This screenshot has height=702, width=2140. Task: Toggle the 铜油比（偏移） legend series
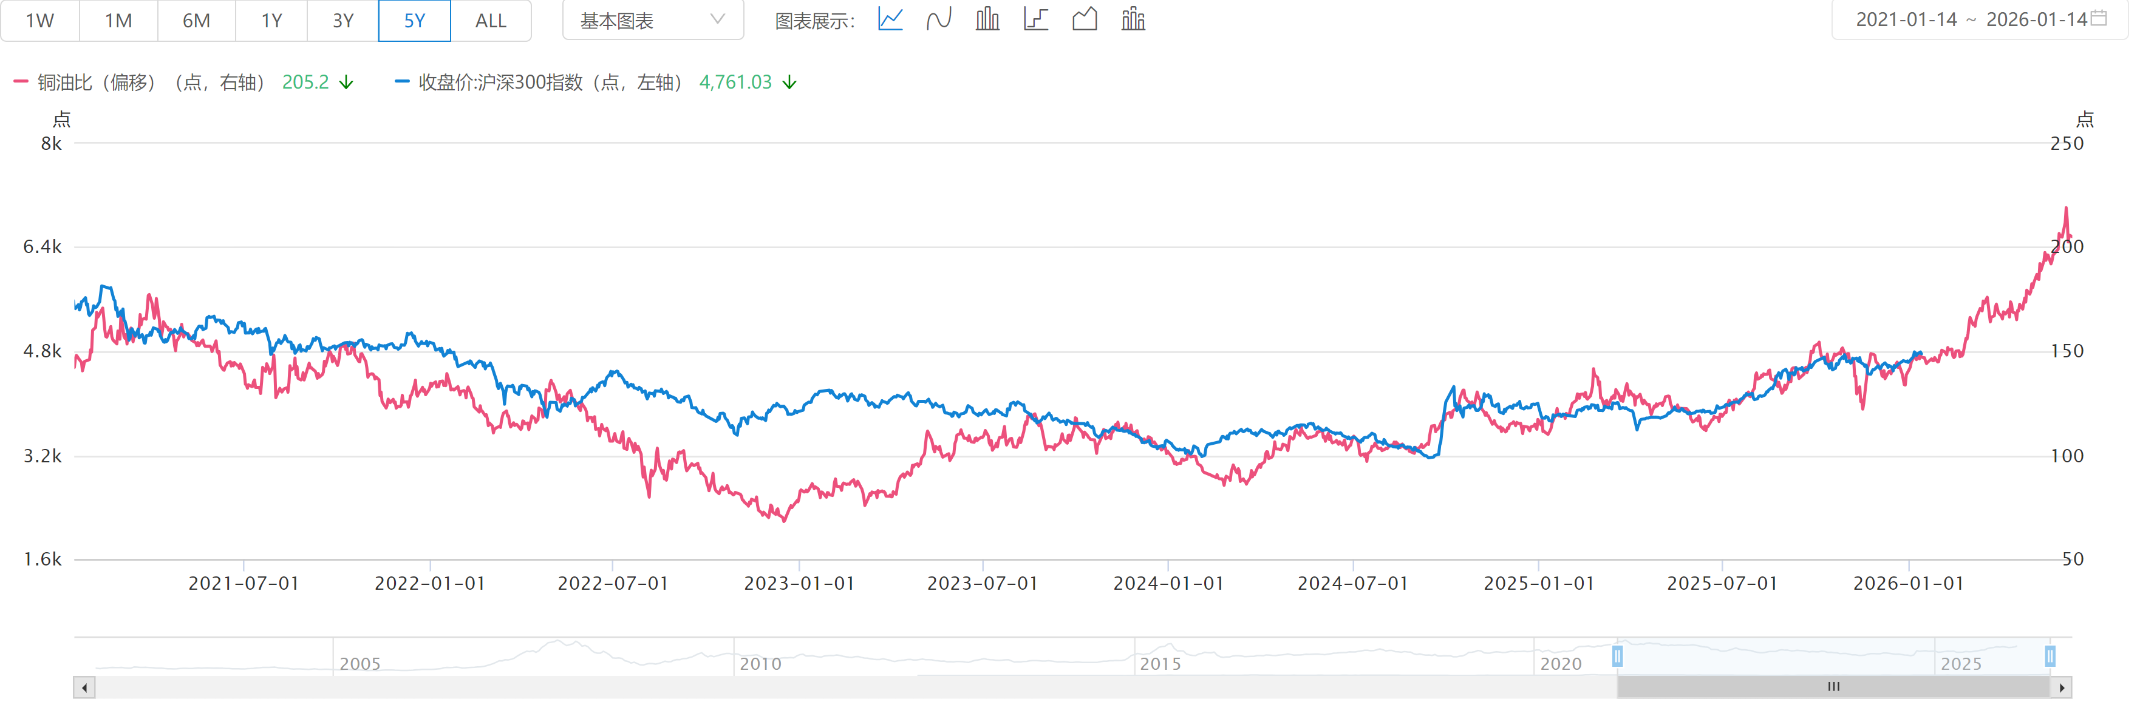[95, 82]
